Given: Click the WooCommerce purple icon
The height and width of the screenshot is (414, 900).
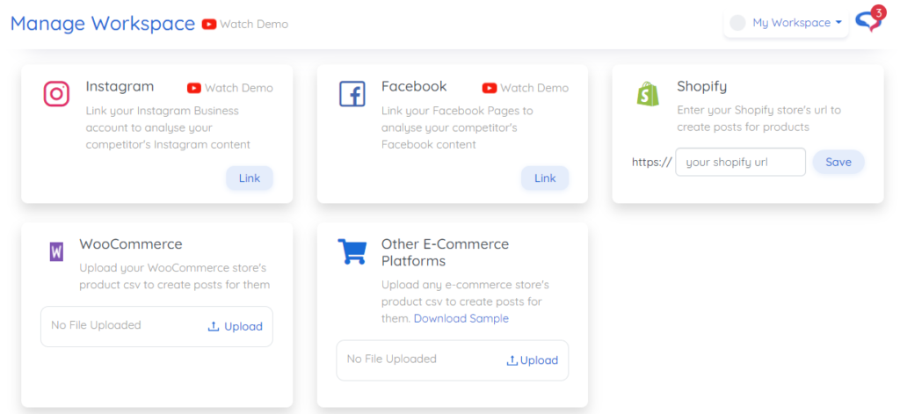Looking at the screenshot, I should [x=56, y=252].
